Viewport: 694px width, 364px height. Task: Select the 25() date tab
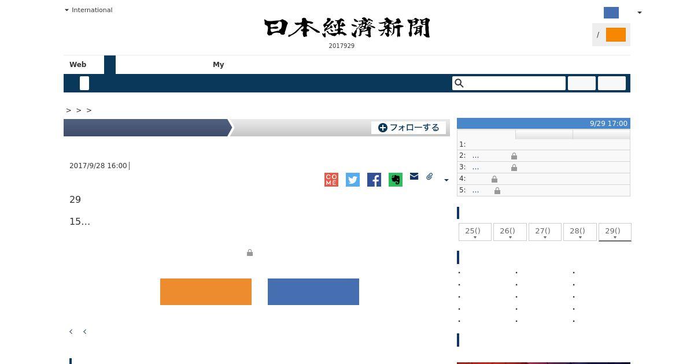[x=475, y=232]
